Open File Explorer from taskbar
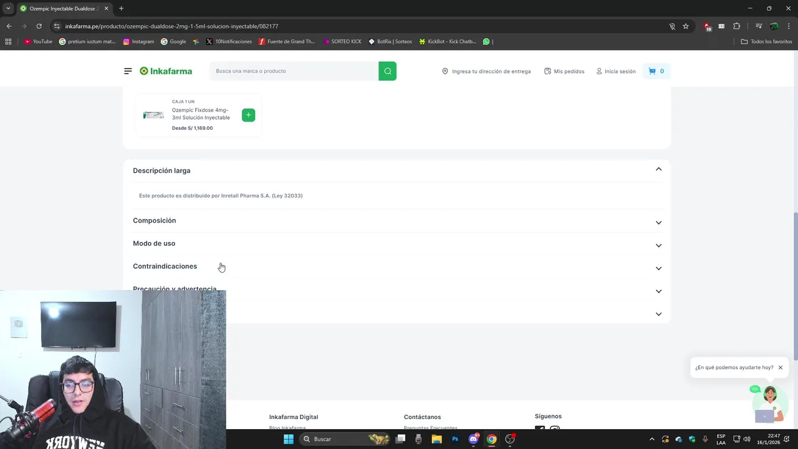The height and width of the screenshot is (449, 798). tap(436, 439)
